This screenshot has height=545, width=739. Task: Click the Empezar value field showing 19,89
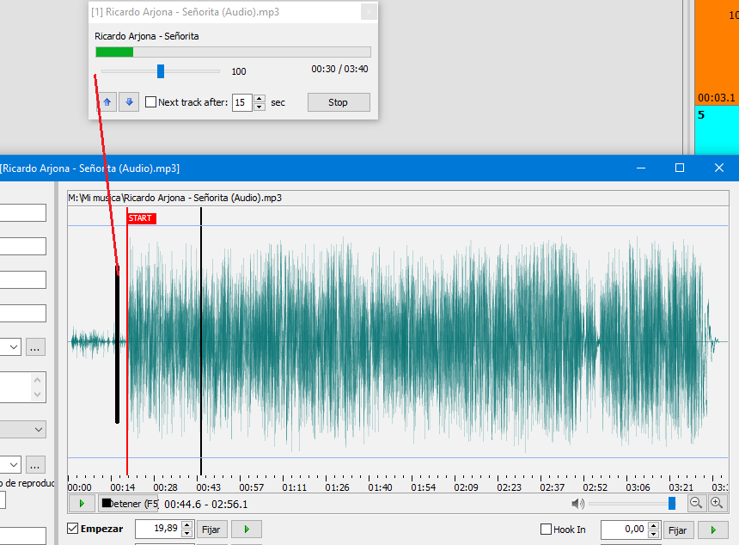[x=158, y=529]
